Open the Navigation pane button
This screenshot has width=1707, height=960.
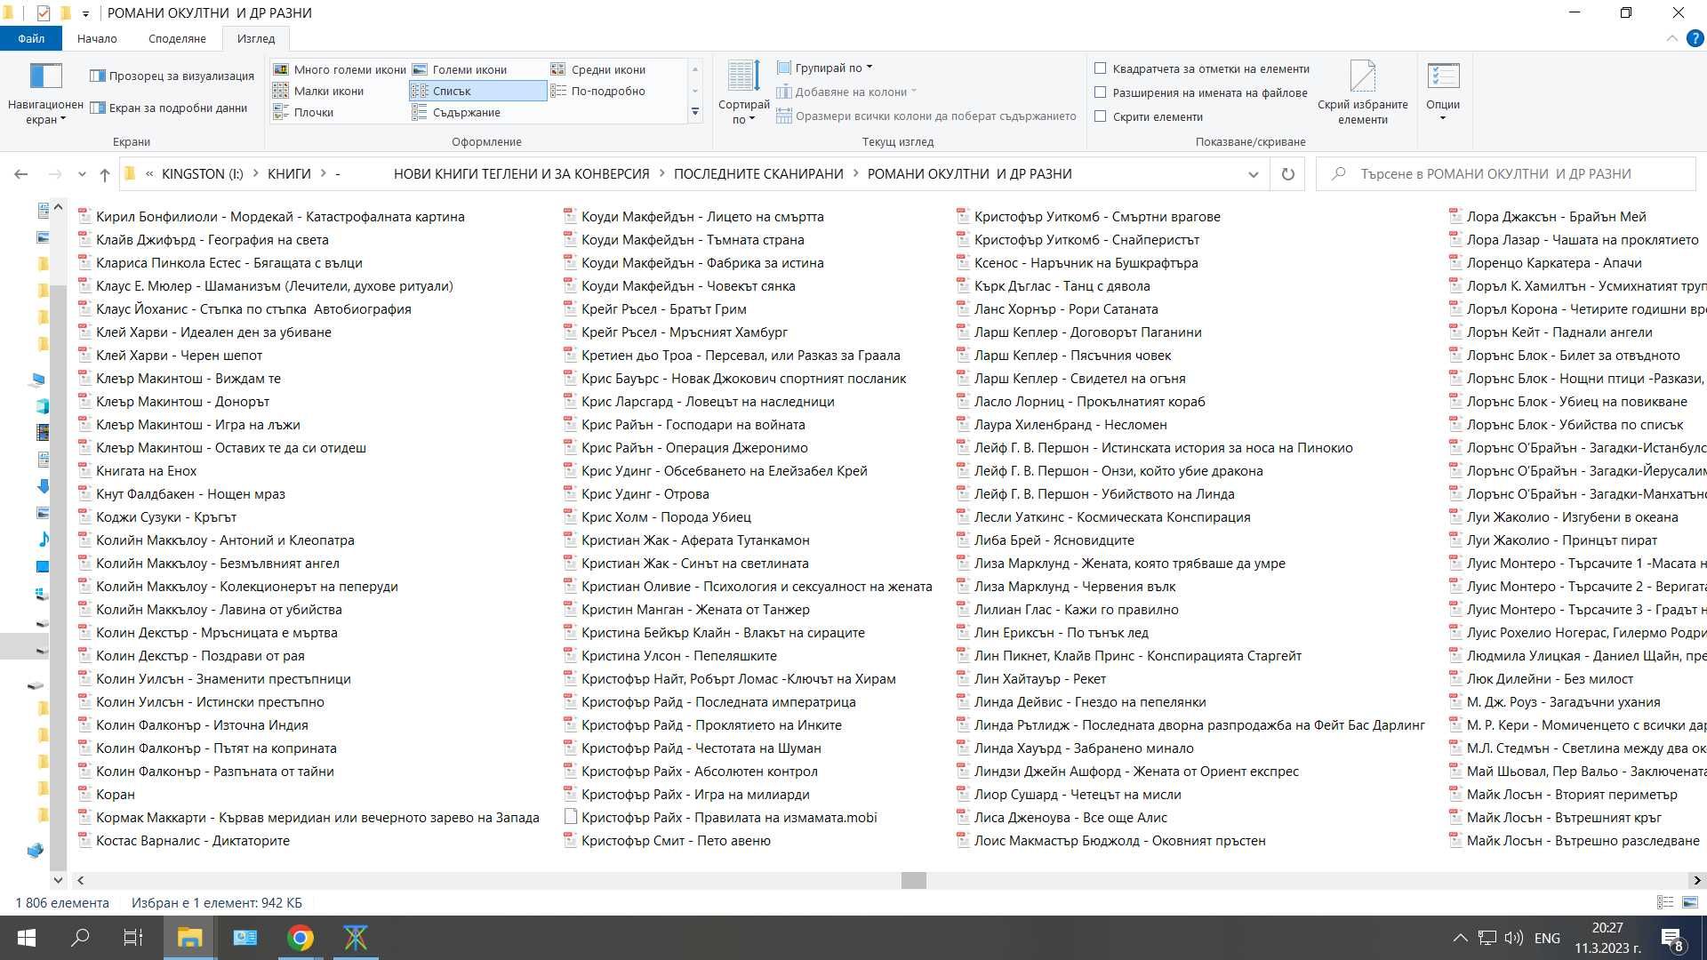(45, 92)
